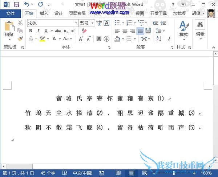Screen dimensions: 218x177
Task: Open the borders dropdown arrow
Action: pyautogui.click(x=135, y=39)
